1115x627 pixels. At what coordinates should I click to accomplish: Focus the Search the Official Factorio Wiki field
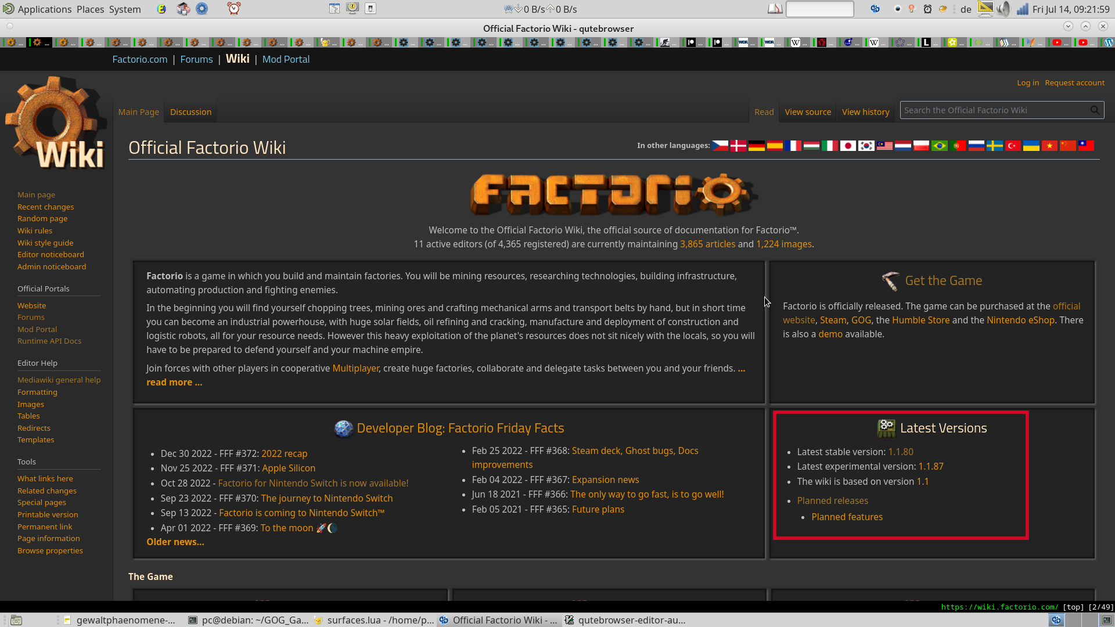993,110
